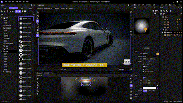
Task: Click highlighted purple tool in light stage right toolbar
Action: [x=131, y=85]
